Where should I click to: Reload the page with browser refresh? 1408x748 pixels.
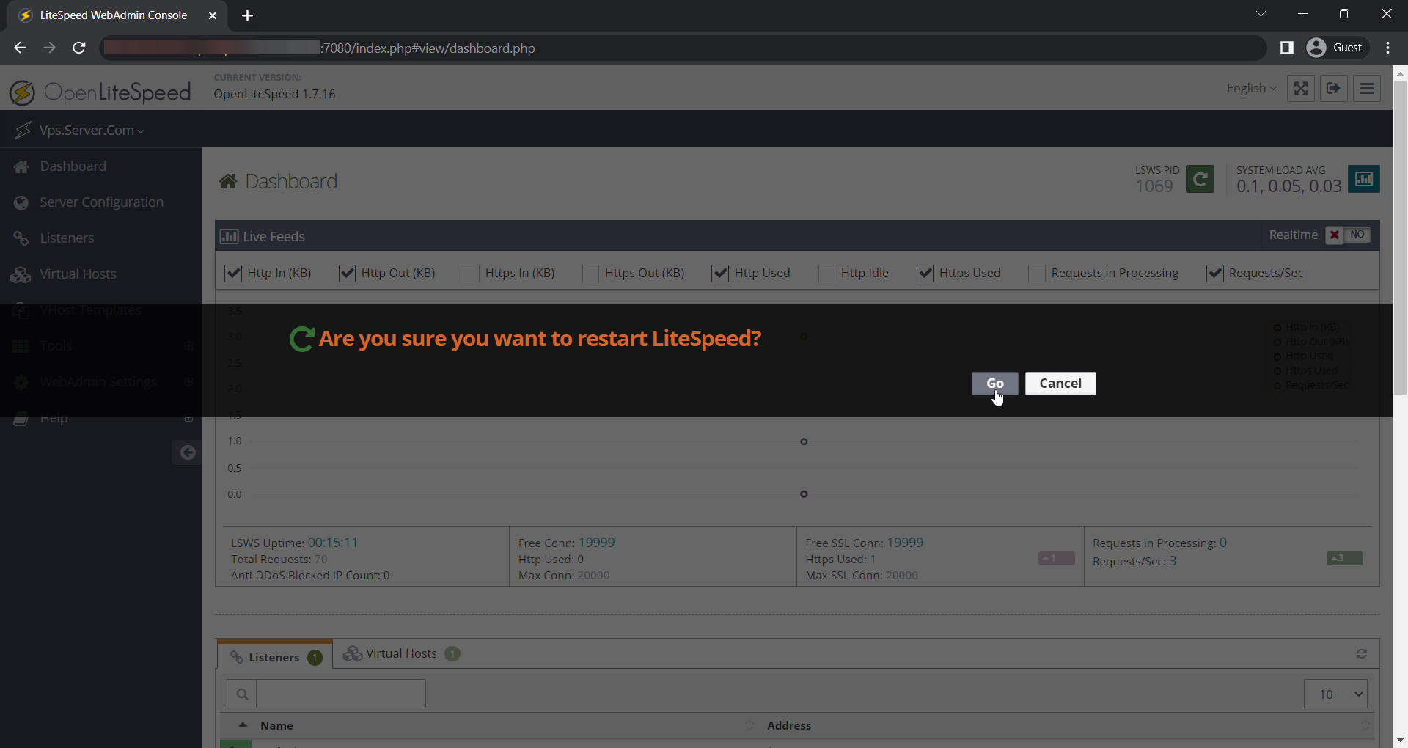pyautogui.click(x=79, y=48)
